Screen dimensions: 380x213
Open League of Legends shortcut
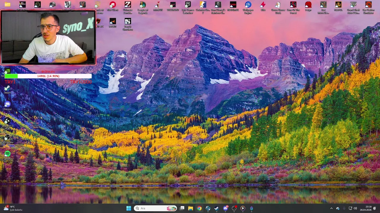143,8
